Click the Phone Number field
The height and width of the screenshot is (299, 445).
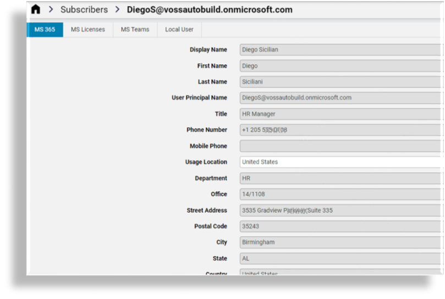point(340,130)
